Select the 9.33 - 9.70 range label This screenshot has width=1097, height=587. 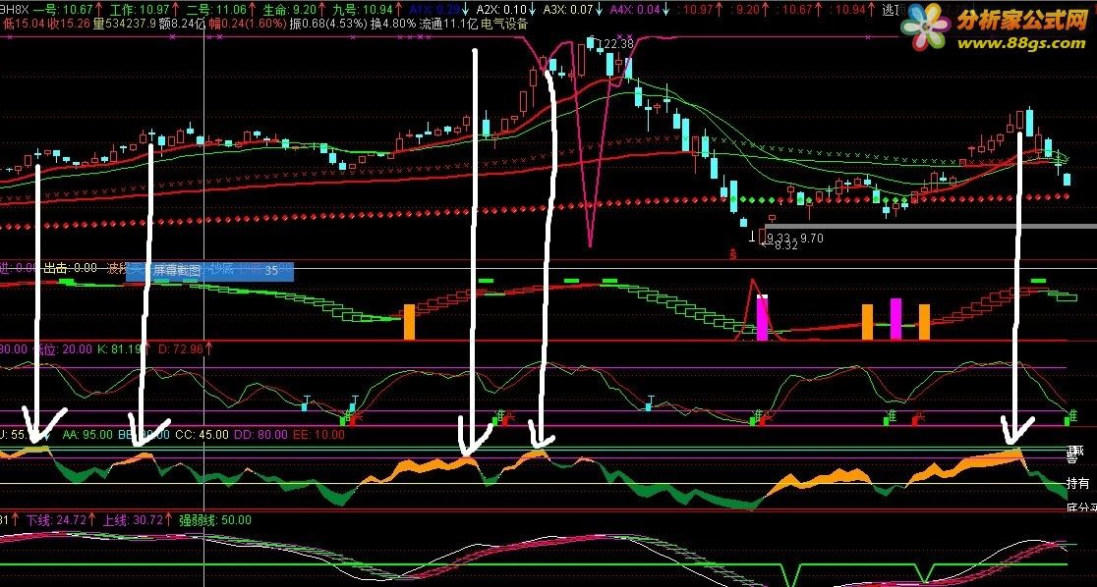coord(795,239)
